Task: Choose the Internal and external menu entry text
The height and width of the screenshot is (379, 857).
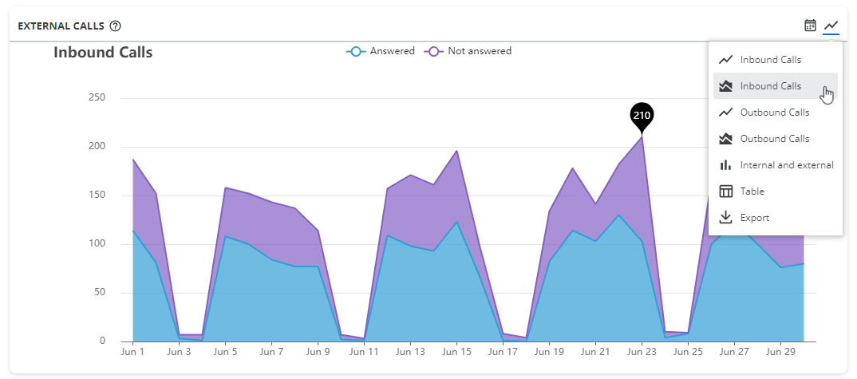Action: [x=786, y=165]
